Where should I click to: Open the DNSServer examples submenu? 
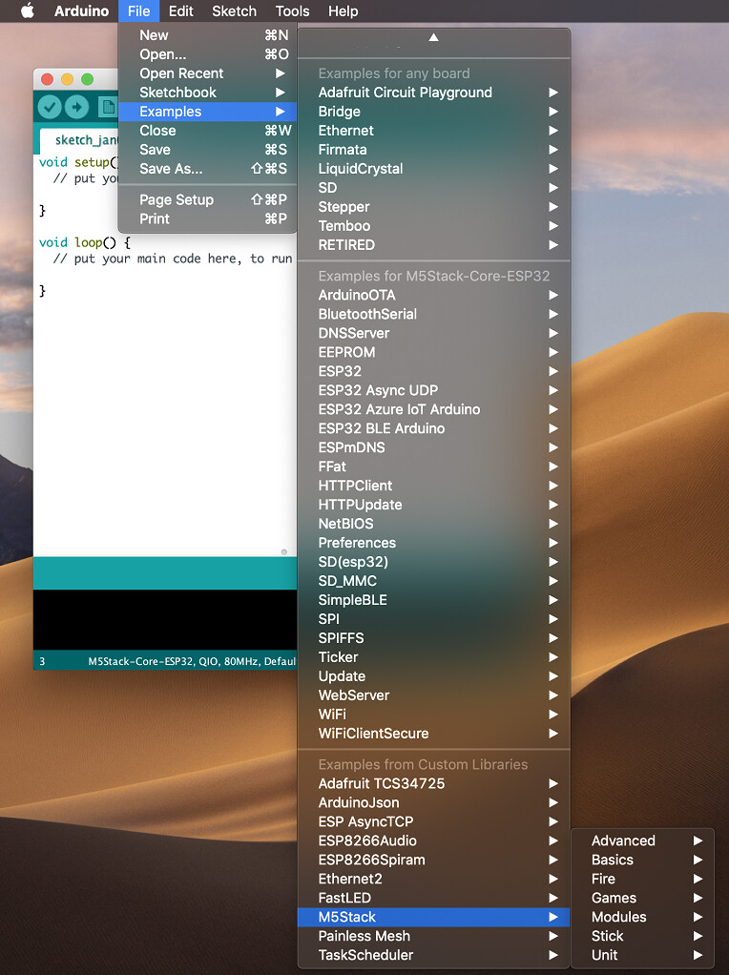(434, 333)
